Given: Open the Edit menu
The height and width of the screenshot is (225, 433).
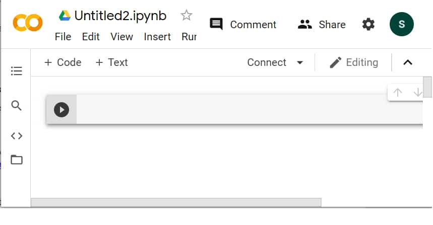Looking at the screenshot, I should coord(91,37).
